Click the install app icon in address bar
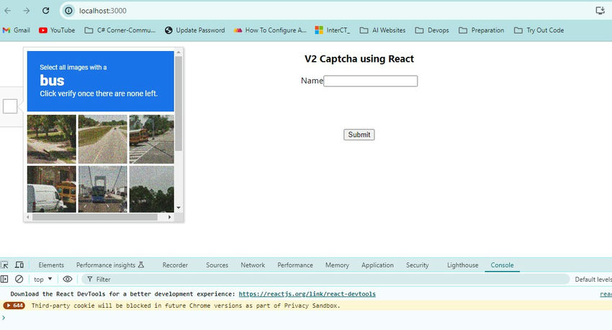 (x=600, y=11)
